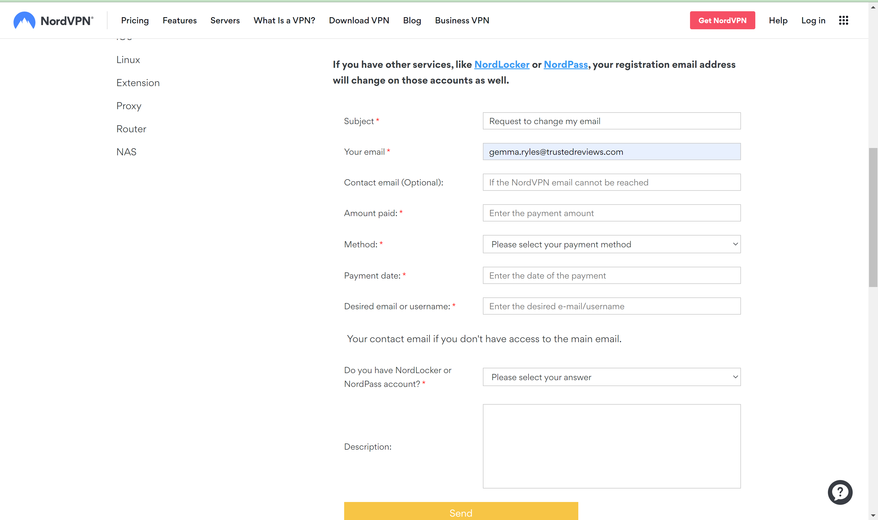The height and width of the screenshot is (520, 878).
Task: Submit the form with Send button
Action: click(461, 511)
